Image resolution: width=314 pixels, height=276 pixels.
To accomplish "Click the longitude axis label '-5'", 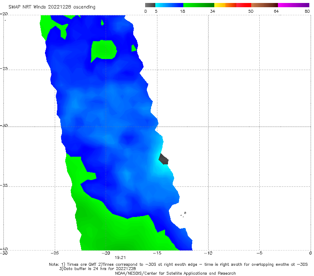I will point(259,253).
